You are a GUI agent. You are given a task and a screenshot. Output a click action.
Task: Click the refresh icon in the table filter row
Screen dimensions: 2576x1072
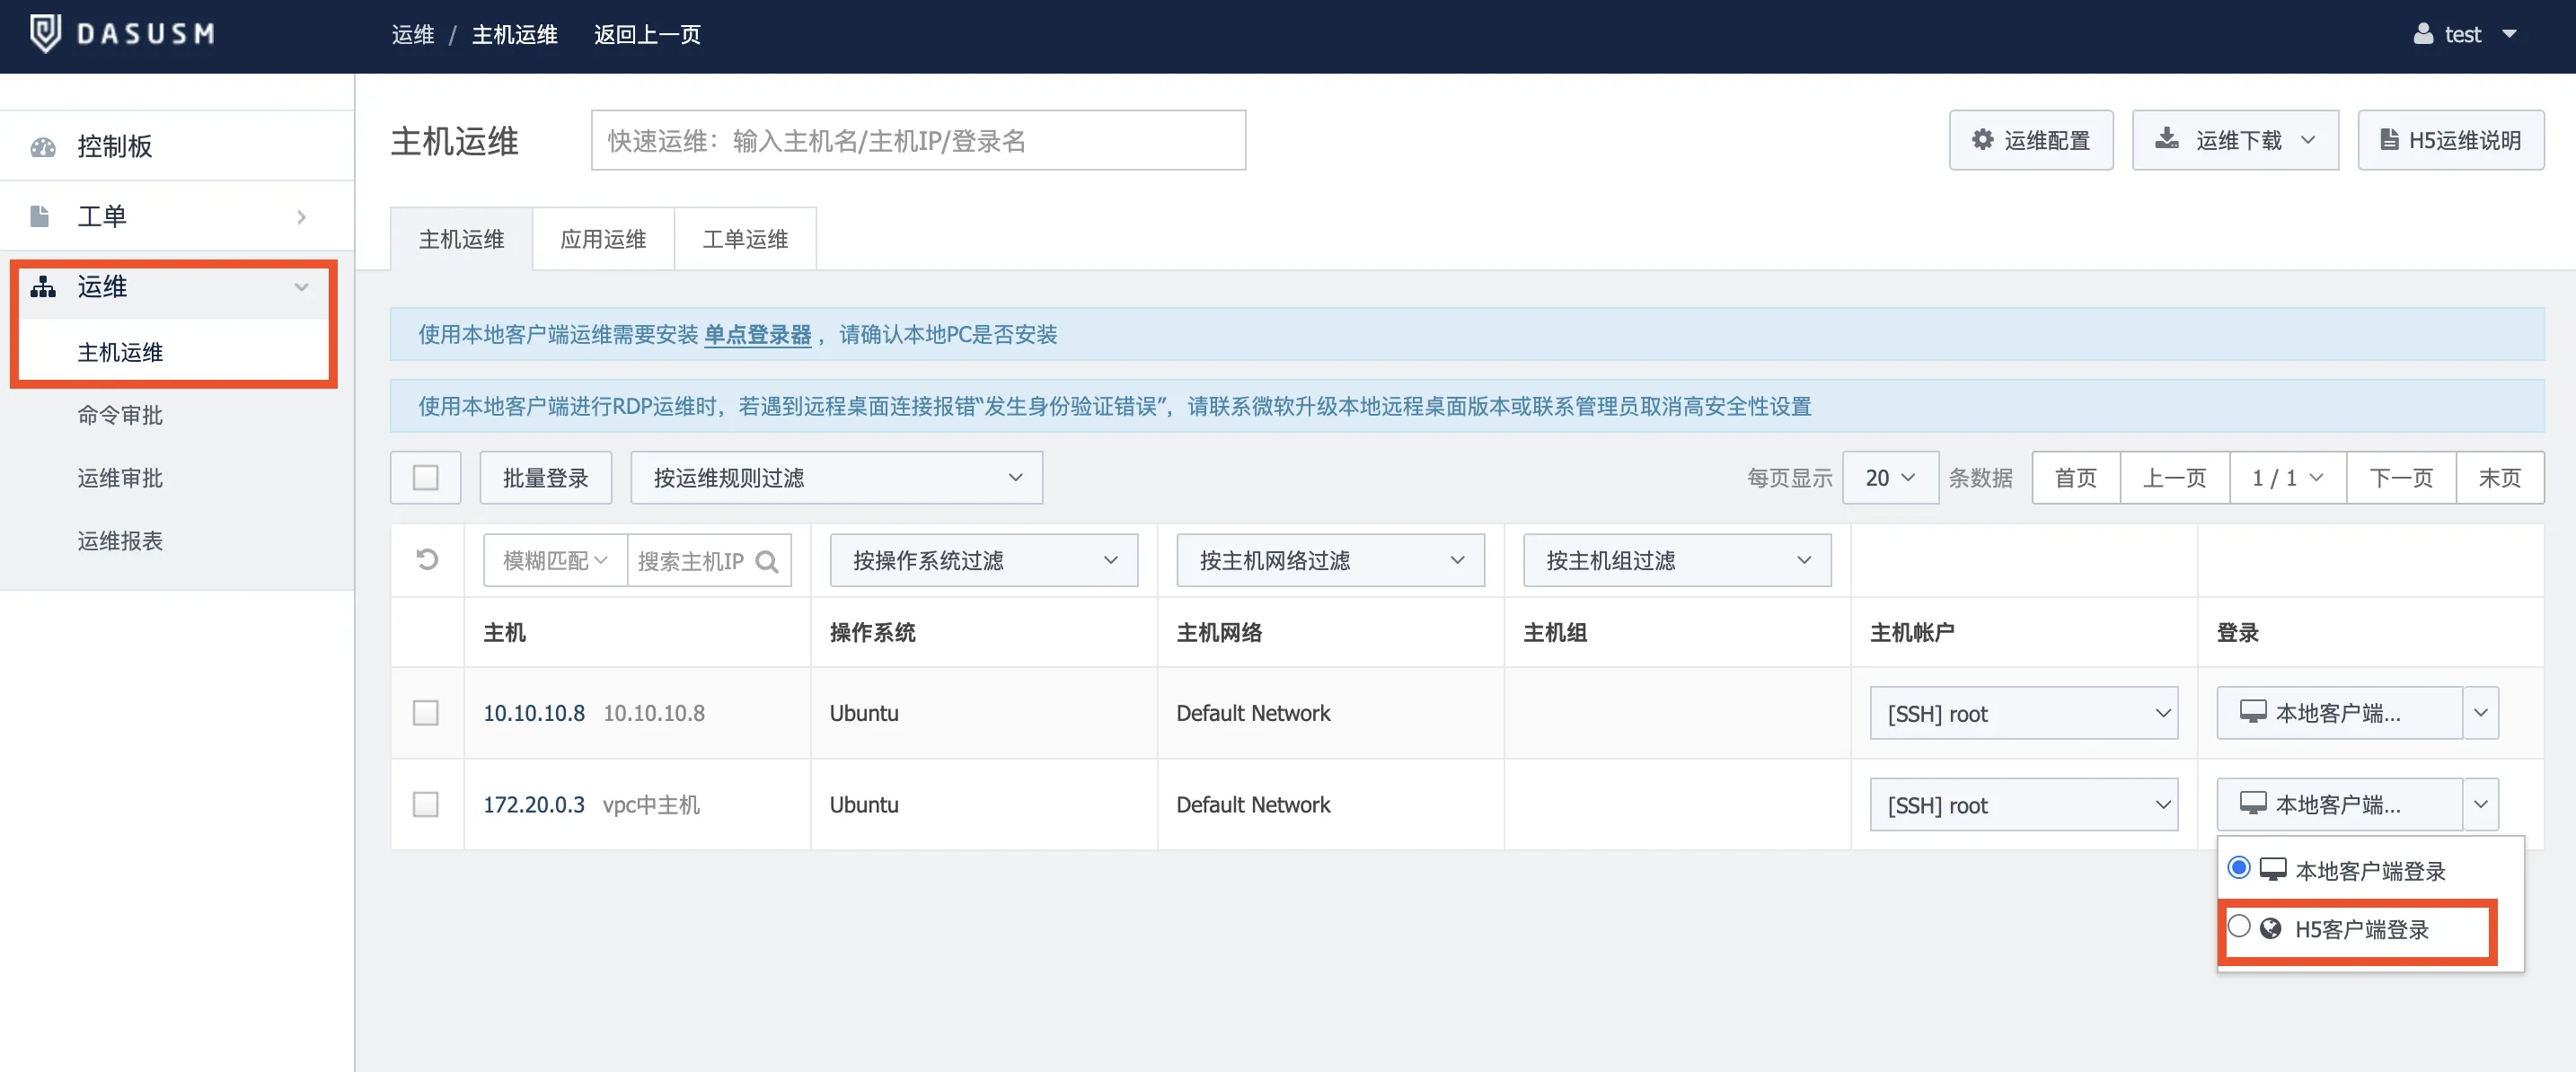pyautogui.click(x=427, y=560)
